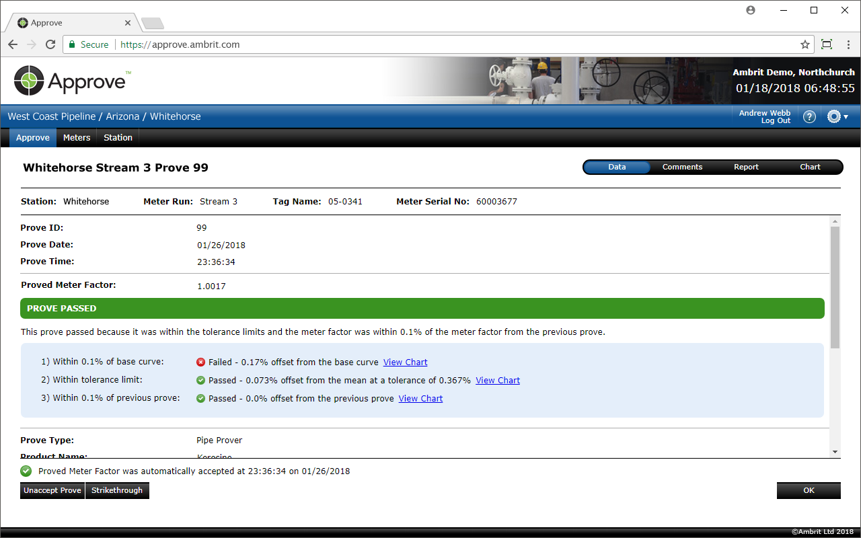Viewport: 861px width, 538px height.
Task: Click the Whitehorse Stream 3 Prove 99 heading
Action: click(x=116, y=167)
